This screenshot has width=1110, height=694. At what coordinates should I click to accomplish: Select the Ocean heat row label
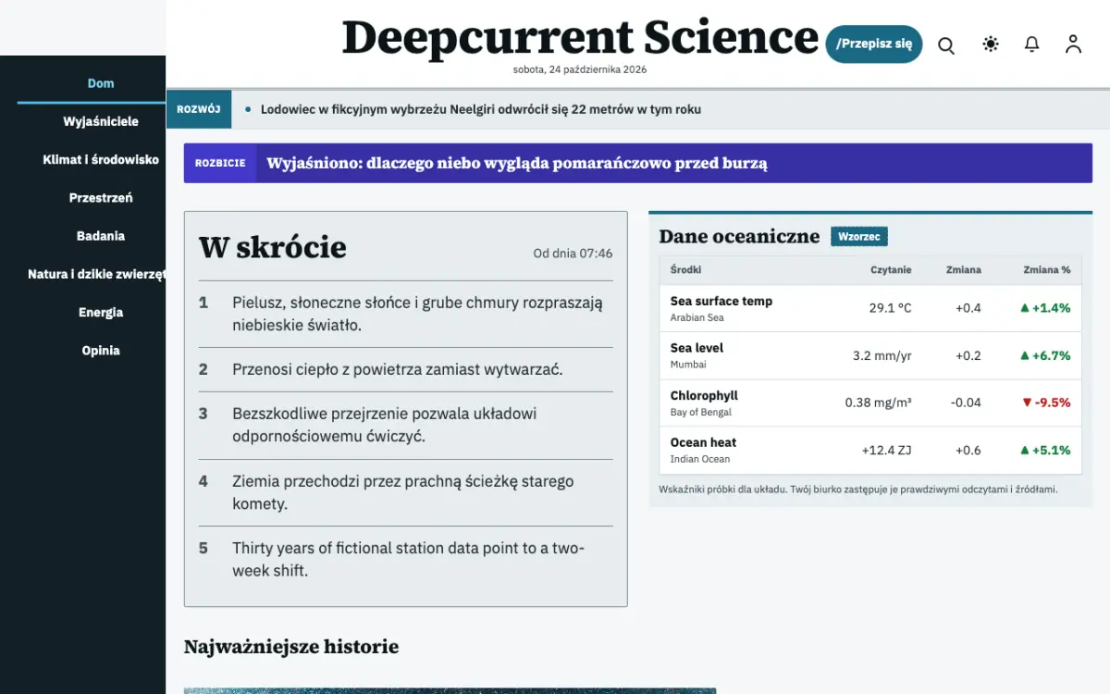[x=703, y=442]
